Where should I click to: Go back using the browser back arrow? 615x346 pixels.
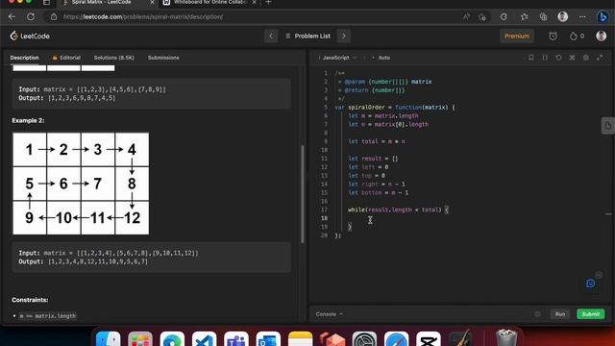(12, 17)
